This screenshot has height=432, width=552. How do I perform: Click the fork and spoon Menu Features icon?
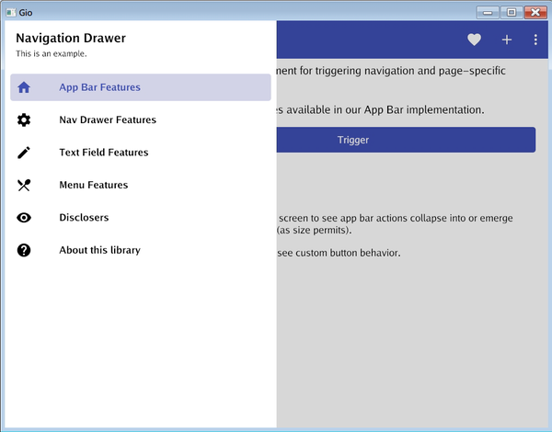24,186
